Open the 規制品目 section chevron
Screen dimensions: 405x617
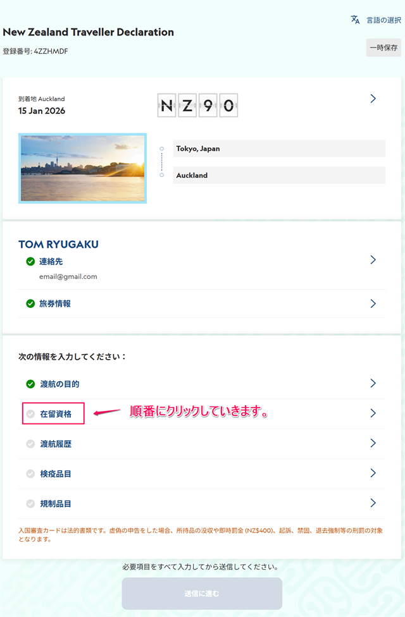pos(372,503)
